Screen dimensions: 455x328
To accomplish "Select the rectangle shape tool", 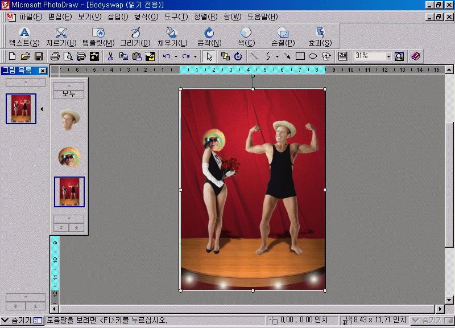I will (300, 56).
